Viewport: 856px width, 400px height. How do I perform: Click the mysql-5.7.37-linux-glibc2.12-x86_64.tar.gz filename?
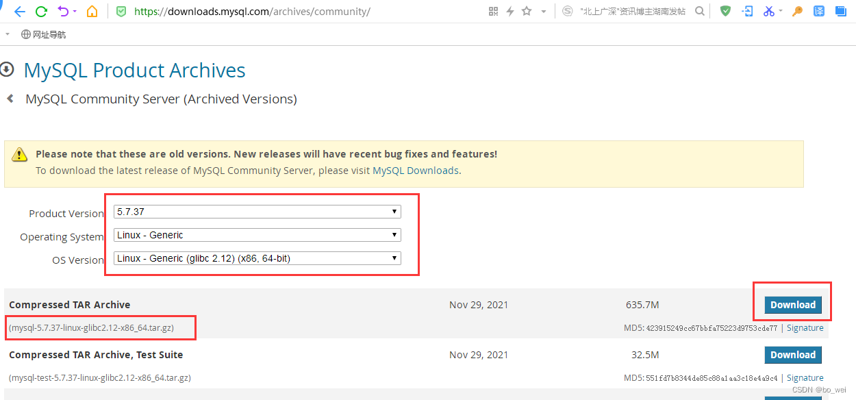[91, 328]
